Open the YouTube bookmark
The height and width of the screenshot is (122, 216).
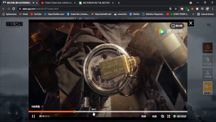36,14
